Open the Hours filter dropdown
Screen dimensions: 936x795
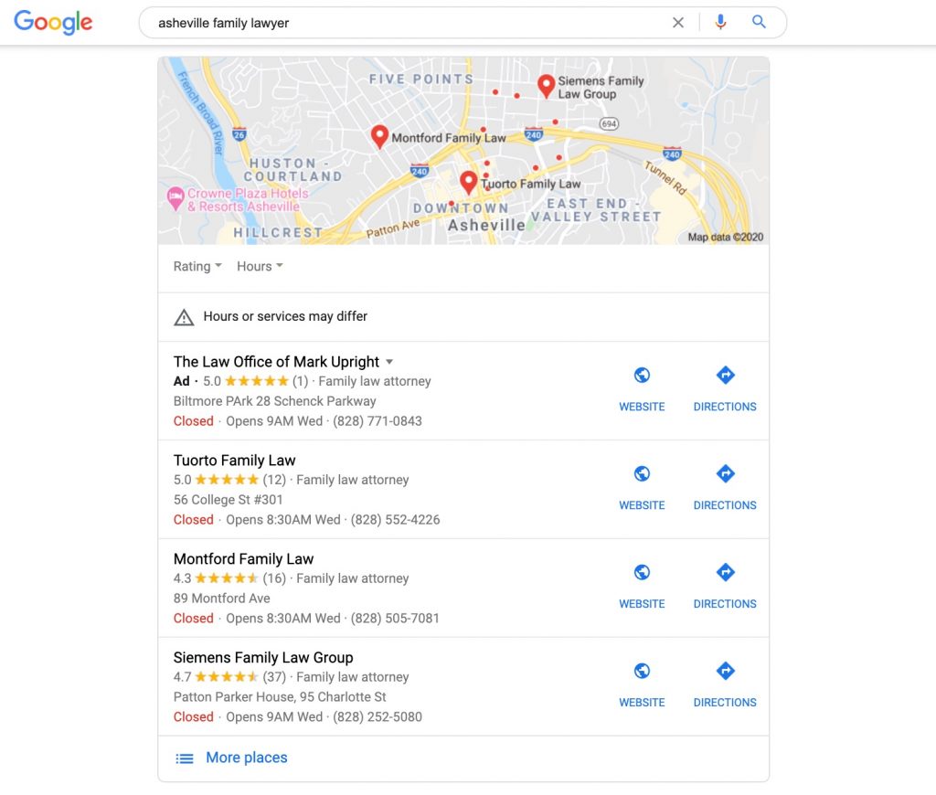(x=260, y=266)
